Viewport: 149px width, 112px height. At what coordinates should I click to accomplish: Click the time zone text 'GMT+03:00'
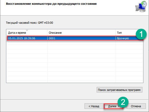pyautogui.click(x=46, y=23)
